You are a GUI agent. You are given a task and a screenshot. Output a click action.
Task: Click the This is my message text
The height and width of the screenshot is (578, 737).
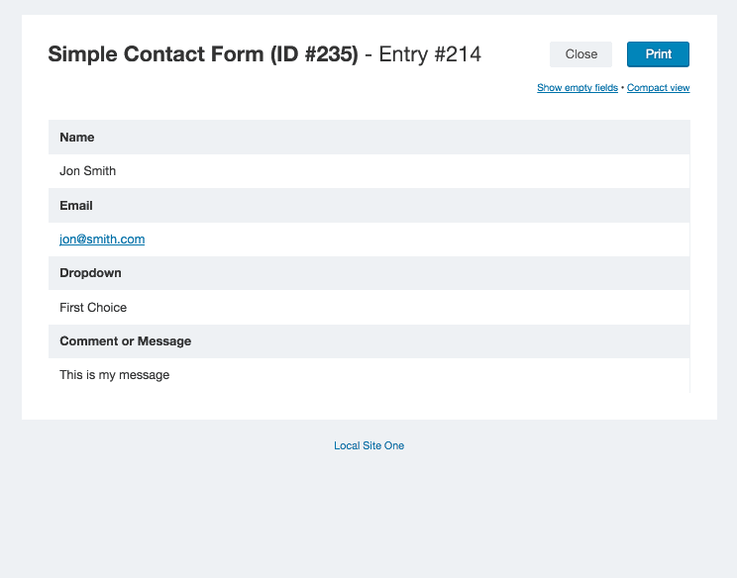tap(114, 375)
